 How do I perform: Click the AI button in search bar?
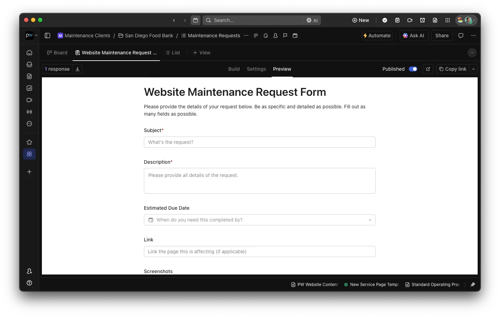pos(312,20)
